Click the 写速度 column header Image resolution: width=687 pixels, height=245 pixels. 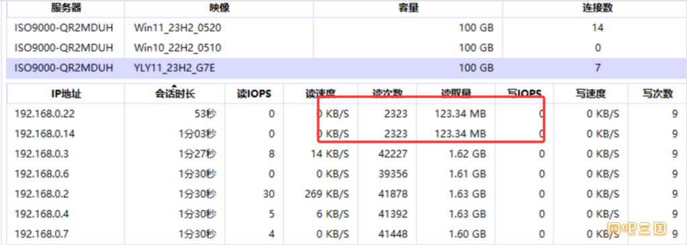click(590, 93)
